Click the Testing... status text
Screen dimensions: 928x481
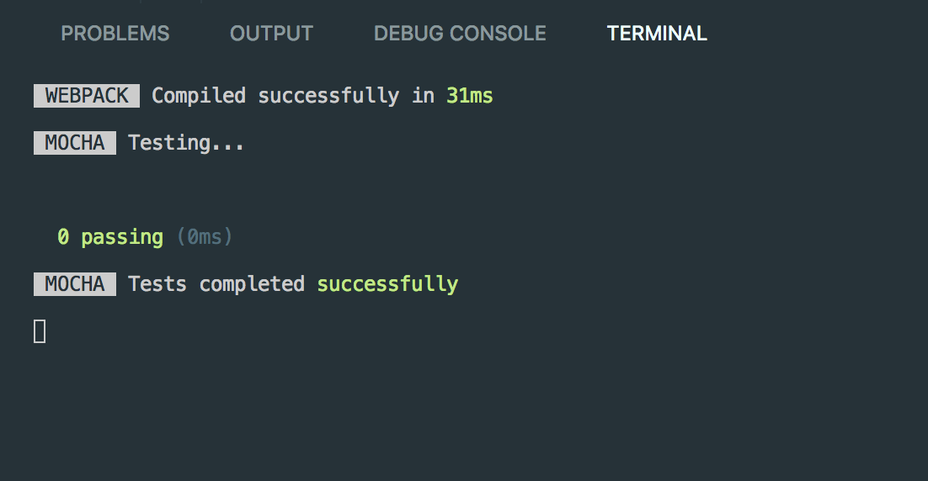tap(186, 143)
